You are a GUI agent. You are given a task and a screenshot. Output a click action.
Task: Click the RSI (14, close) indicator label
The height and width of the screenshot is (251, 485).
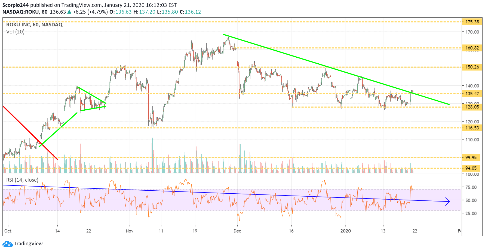[x=22, y=180]
